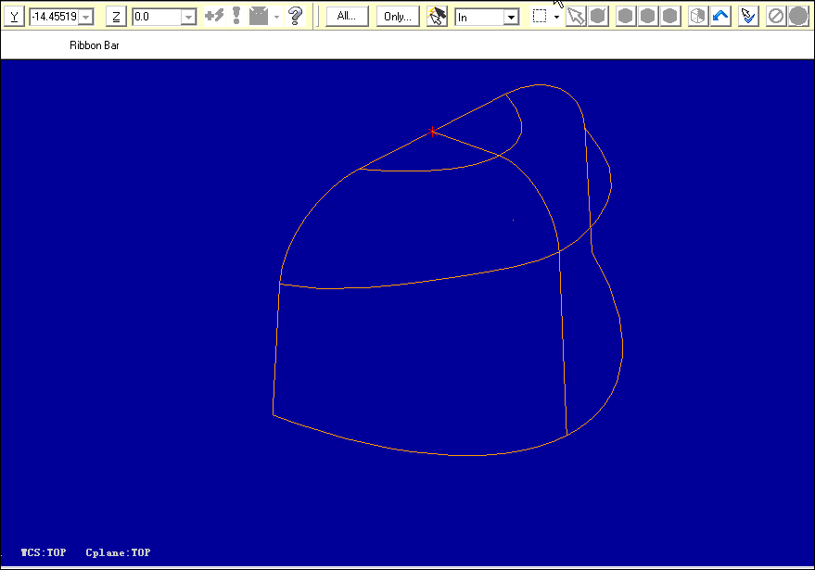Click the isometric solid view cube icon

[x=696, y=15]
